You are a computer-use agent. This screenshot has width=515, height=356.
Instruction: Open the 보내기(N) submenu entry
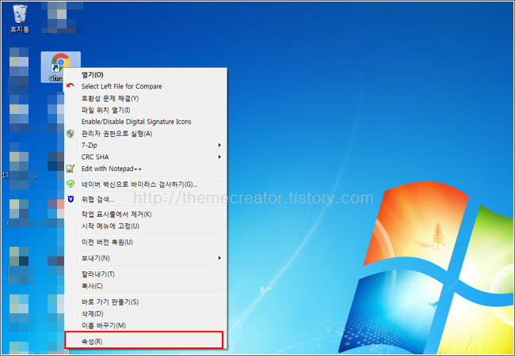pyautogui.click(x=146, y=258)
